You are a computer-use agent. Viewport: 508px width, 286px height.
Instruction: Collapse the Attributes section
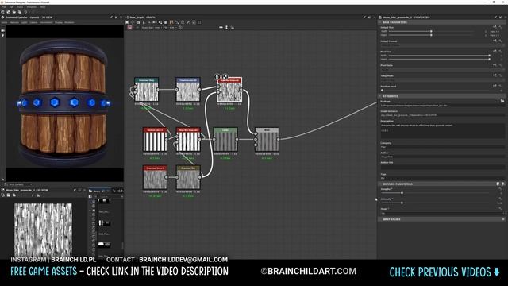click(x=380, y=96)
